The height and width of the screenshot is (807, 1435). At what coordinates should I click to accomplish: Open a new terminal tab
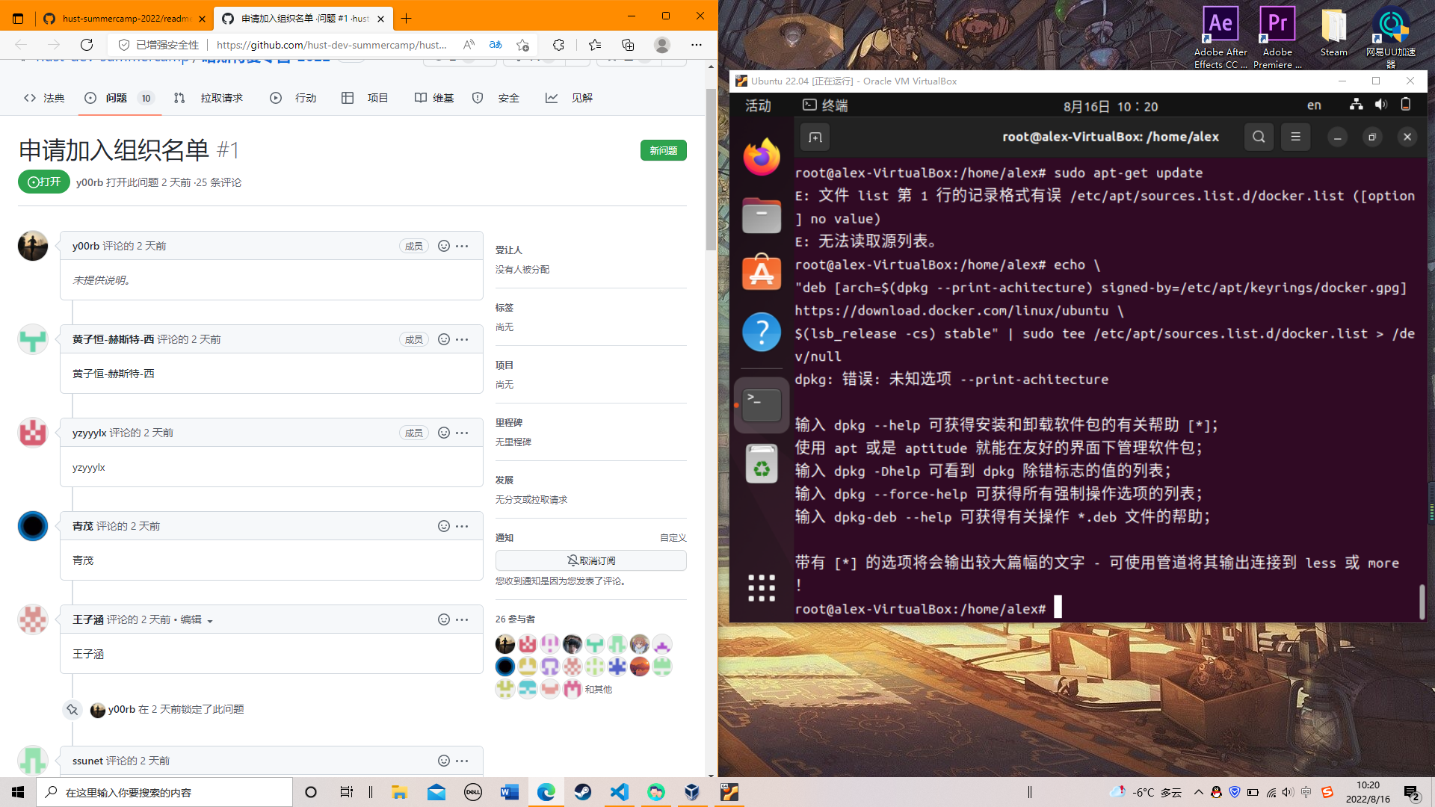(x=815, y=137)
